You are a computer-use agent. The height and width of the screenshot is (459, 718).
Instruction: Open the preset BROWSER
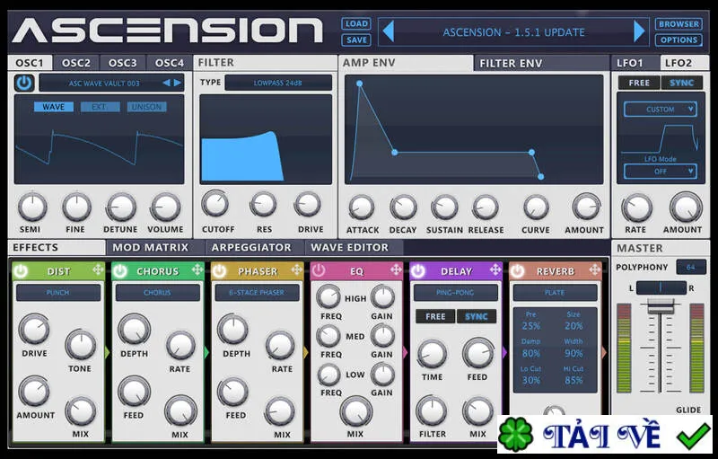(679, 24)
